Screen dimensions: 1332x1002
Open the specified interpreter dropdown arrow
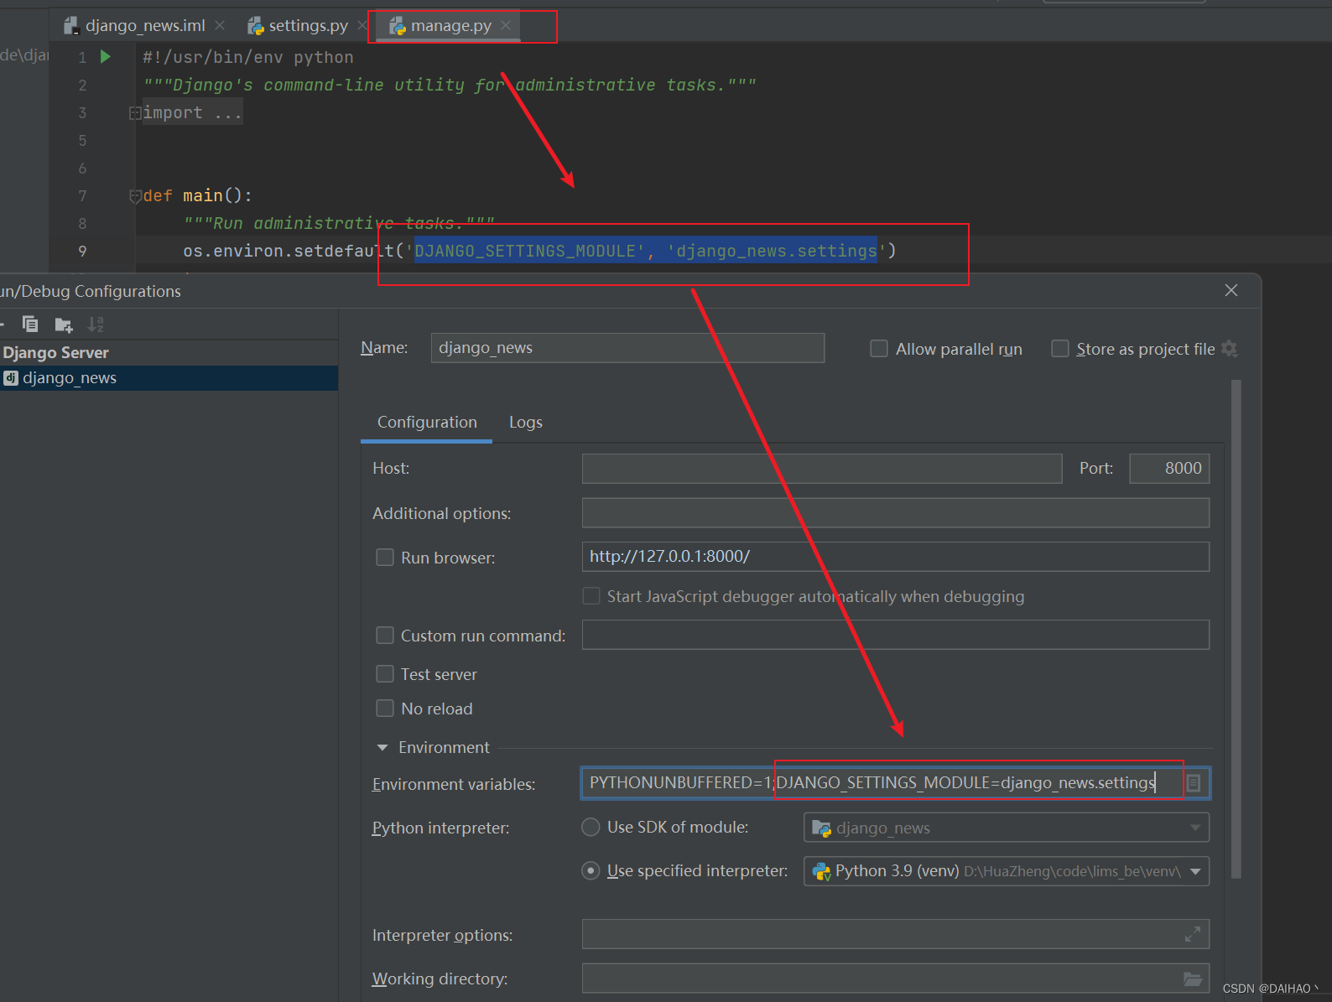coord(1195,871)
